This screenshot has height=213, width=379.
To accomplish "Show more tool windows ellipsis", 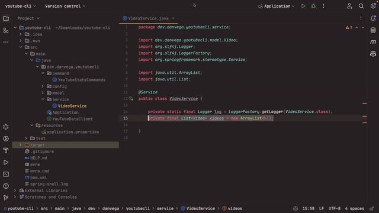I will [6, 42].
